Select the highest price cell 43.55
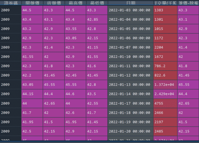Viewport: 199px width, 143px height. coord(75,29)
